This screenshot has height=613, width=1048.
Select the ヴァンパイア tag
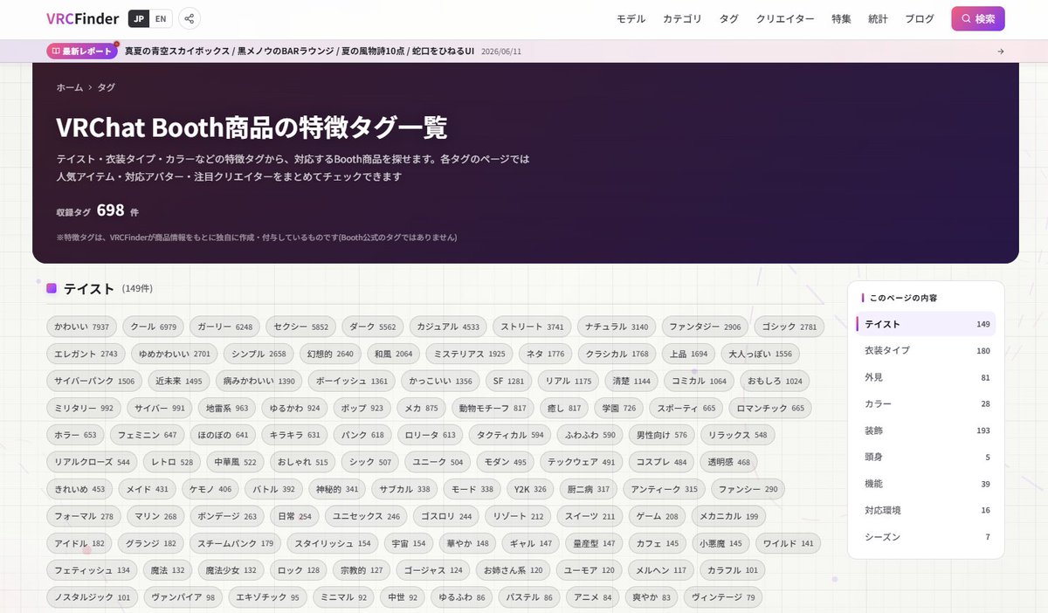pos(183,597)
